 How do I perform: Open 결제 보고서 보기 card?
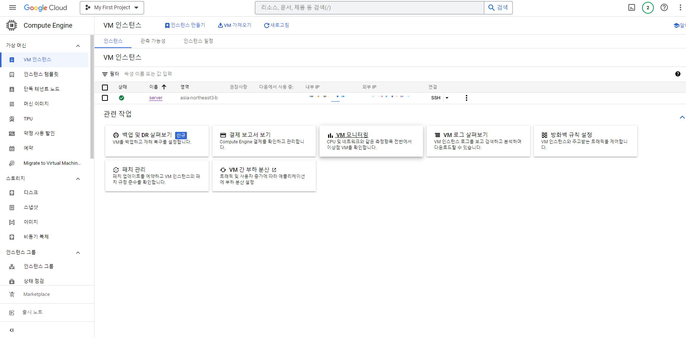[264, 141]
